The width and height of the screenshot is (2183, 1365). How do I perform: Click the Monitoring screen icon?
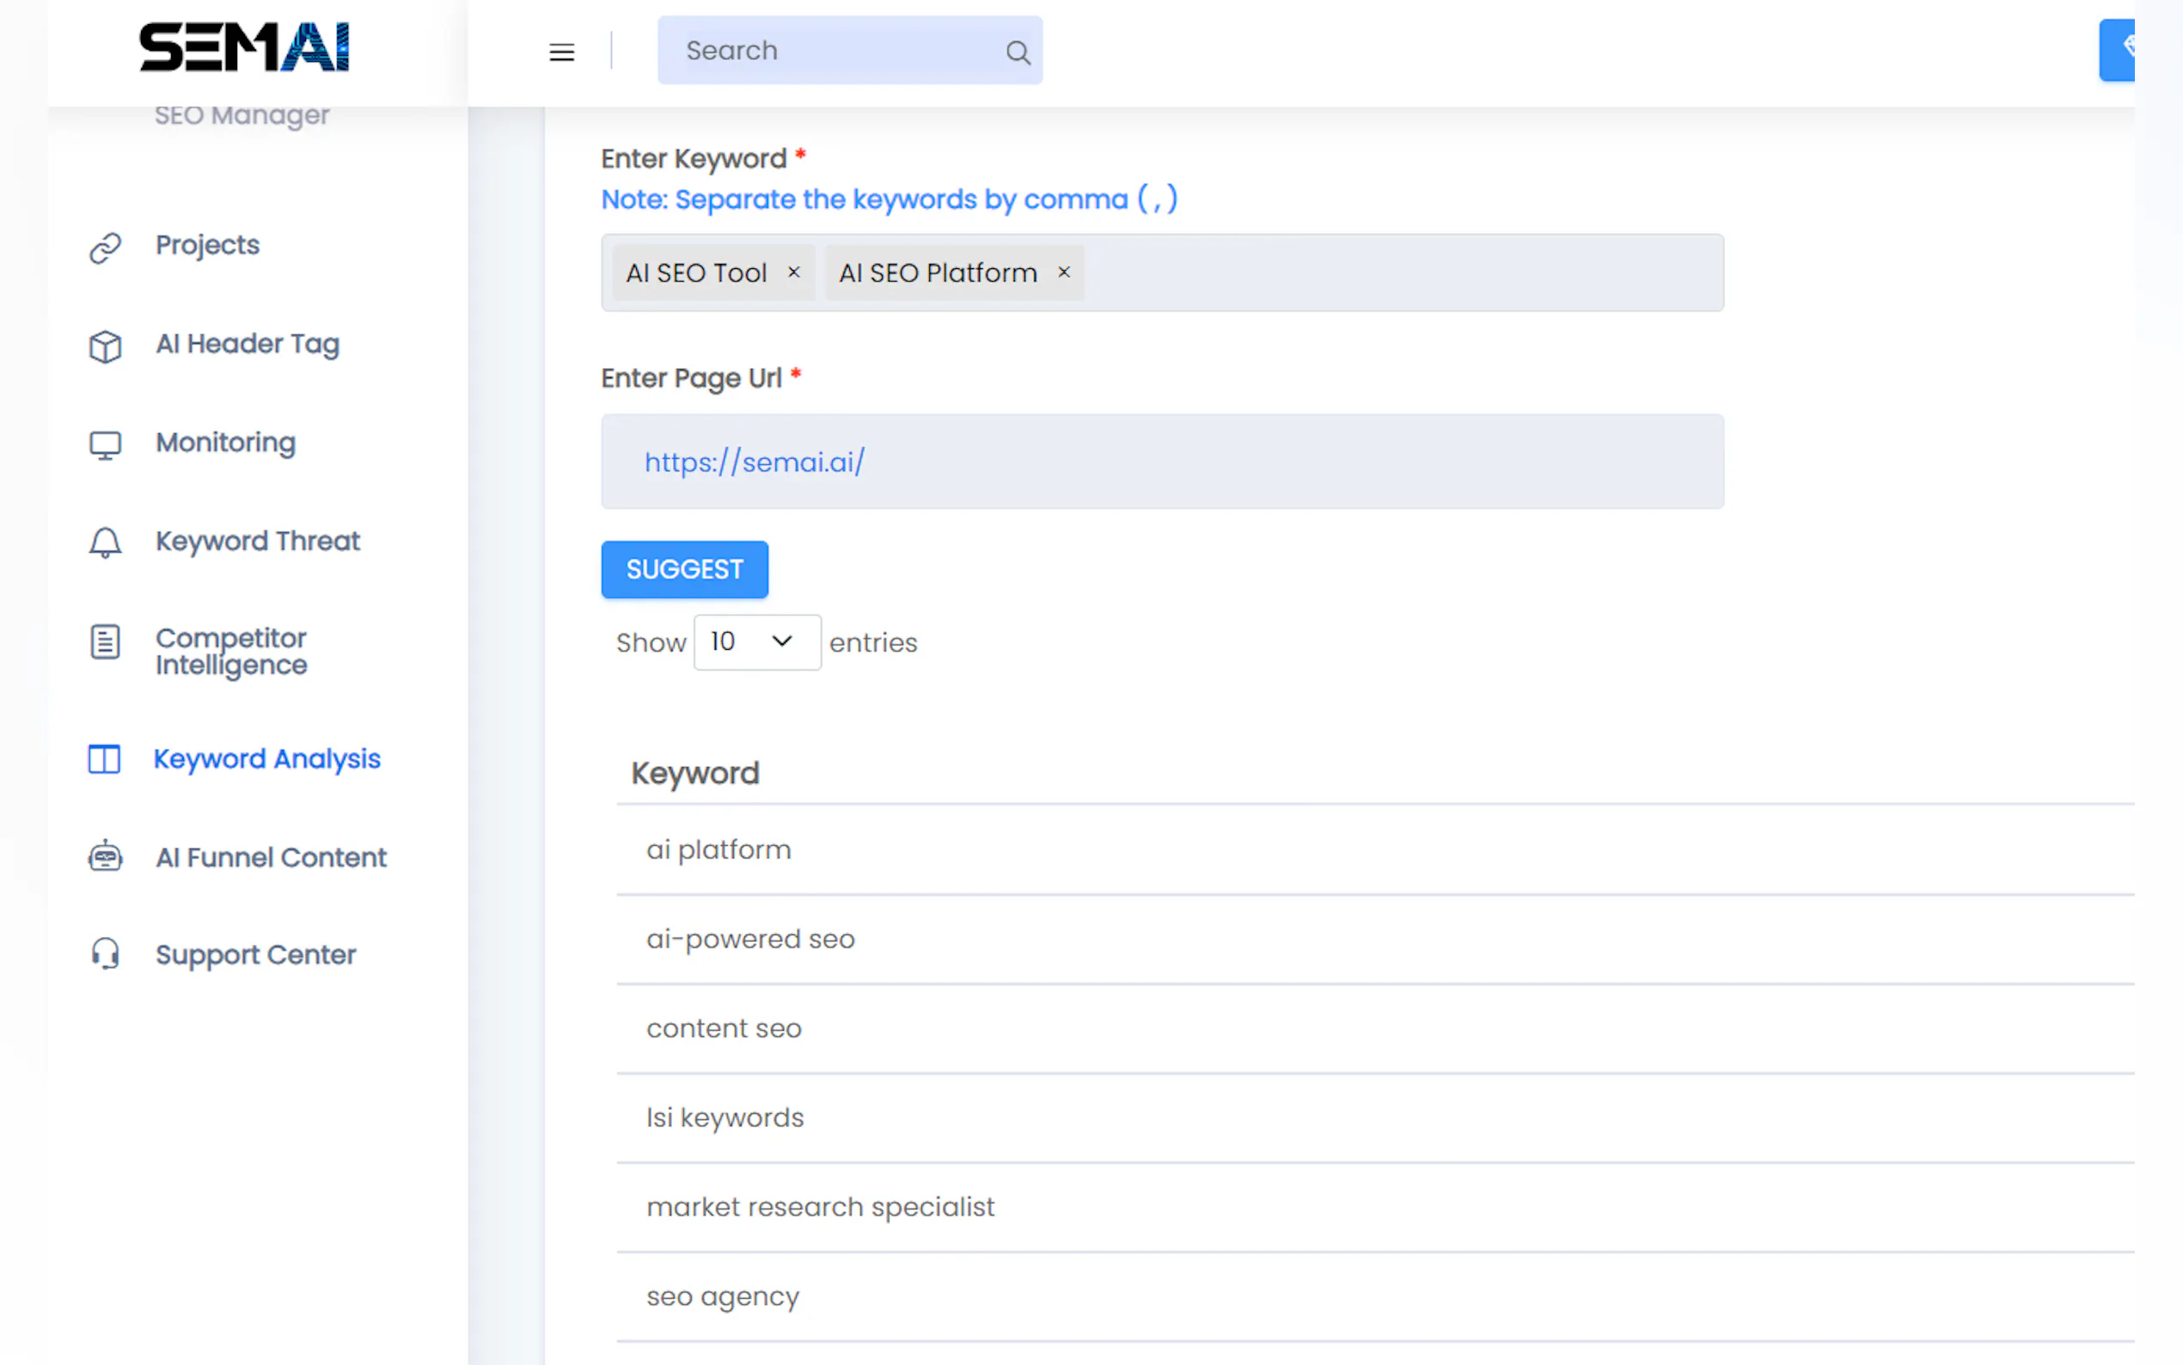click(x=106, y=444)
